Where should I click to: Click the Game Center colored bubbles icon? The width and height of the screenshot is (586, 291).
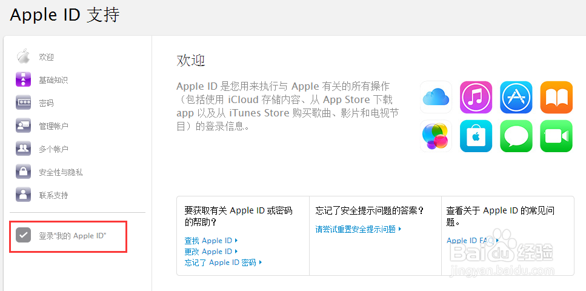click(x=436, y=136)
